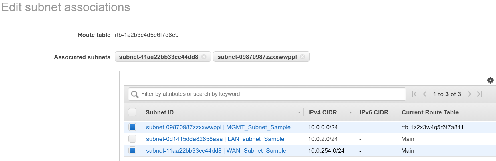Open the WAN_Subnet_Sample subnet link

tap(216, 151)
